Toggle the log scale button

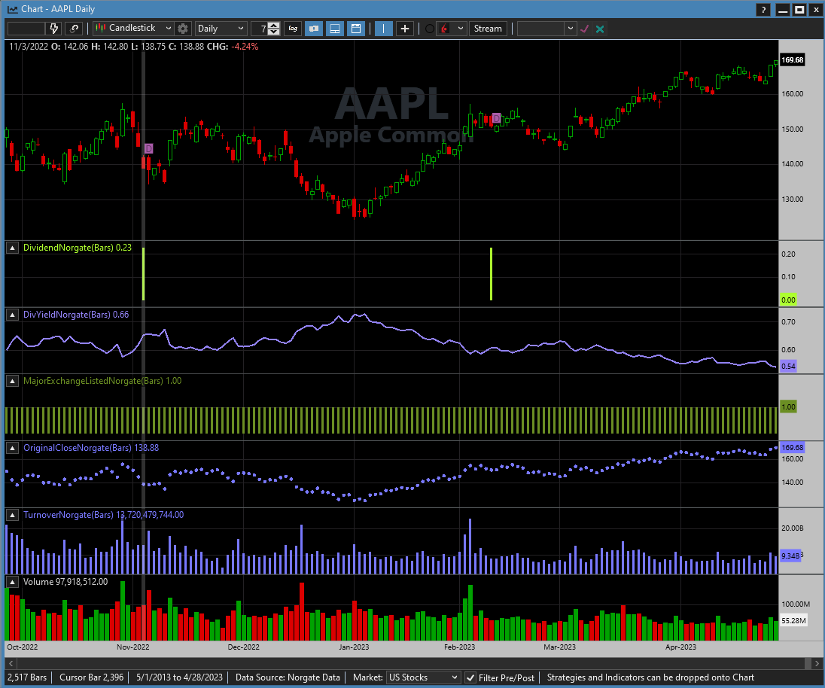coord(293,29)
